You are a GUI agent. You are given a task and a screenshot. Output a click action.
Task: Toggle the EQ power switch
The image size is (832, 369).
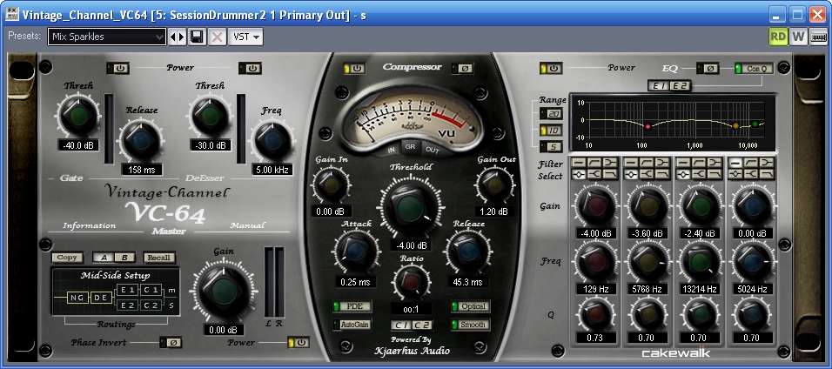[x=551, y=69]
